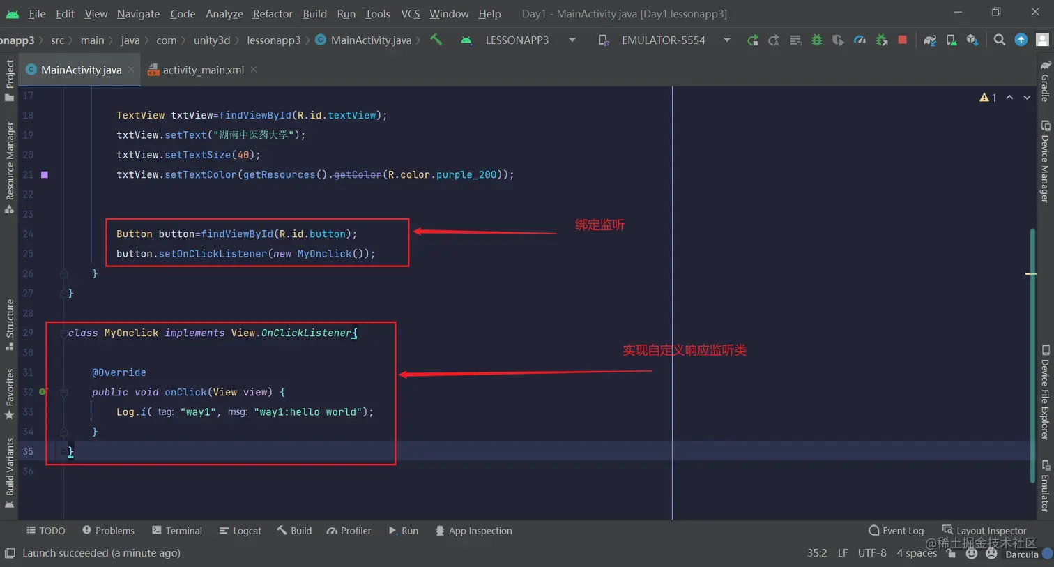The image size is (1054, 567).
Task: Open the Layout Inspector
Action: (984, 531)
